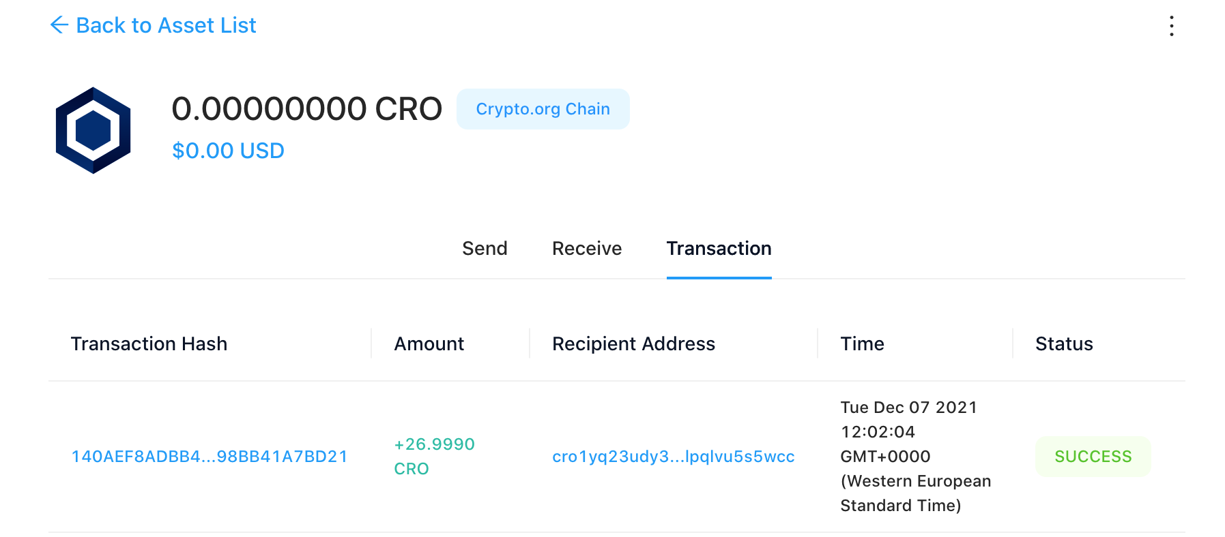Click the $0.00 USD balance text
This screenshot has height=537, width=1225.
coord(228,150)
